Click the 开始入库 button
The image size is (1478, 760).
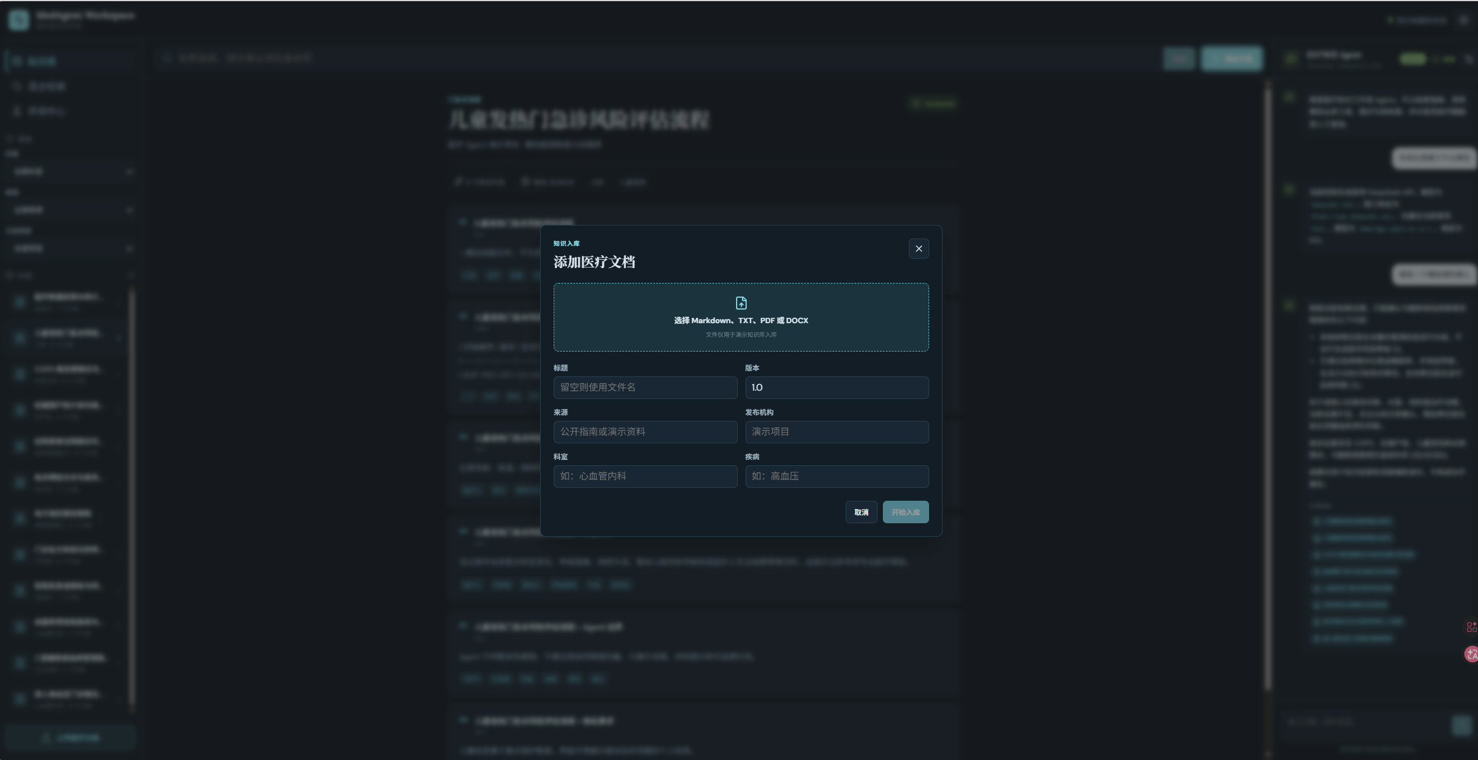(x=905, y=512)
